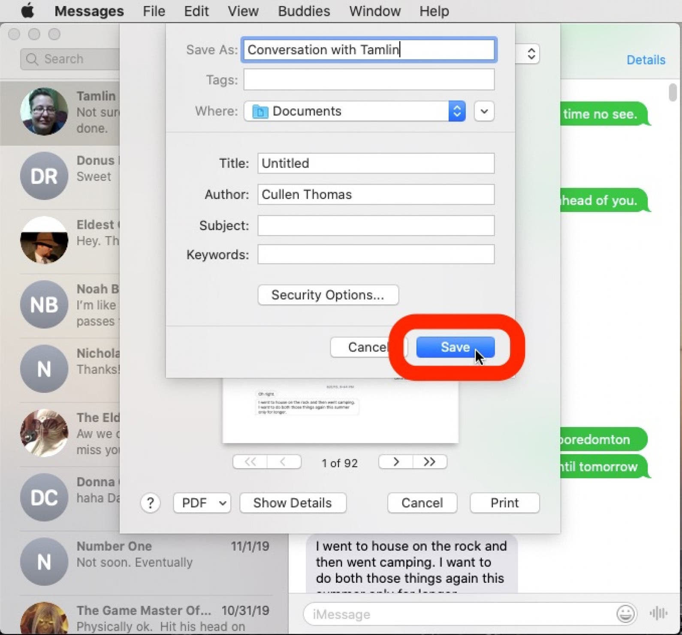
Task: Click the 'til tomorrow' message bubble
Action: tap(605, 467)
